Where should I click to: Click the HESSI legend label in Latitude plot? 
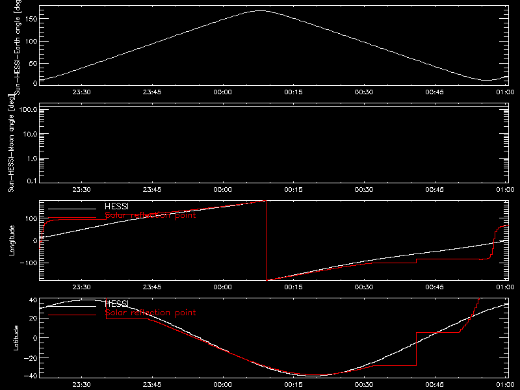tap(116, 304)
